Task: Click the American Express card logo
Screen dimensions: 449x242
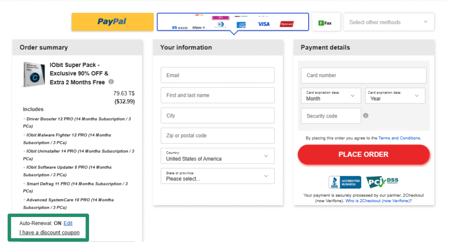Action: (242, 25)
